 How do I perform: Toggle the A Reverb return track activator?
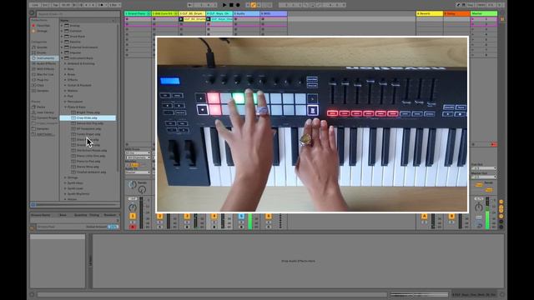pos(425,217)
